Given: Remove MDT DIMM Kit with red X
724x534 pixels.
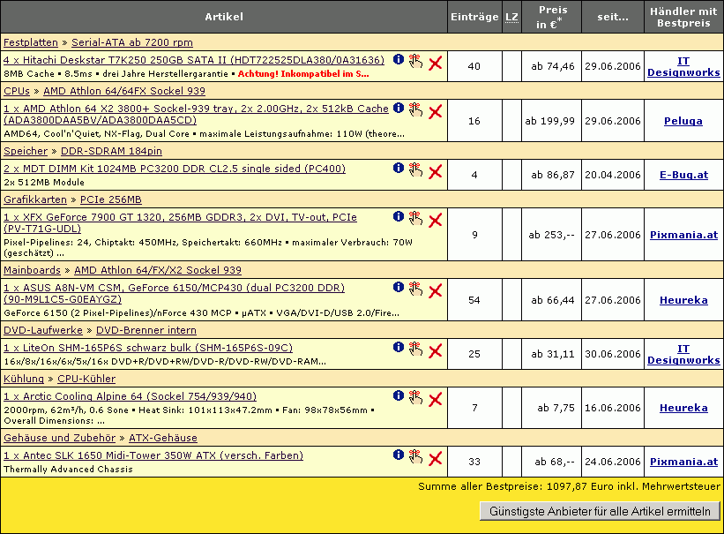Looking at the screenshot, I should click(435, 172).
